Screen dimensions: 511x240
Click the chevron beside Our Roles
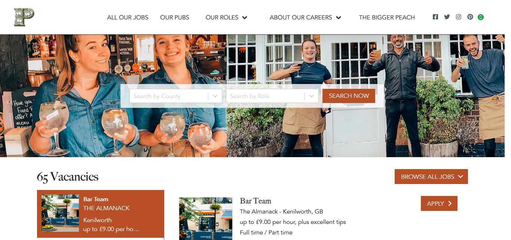(245, 18)
